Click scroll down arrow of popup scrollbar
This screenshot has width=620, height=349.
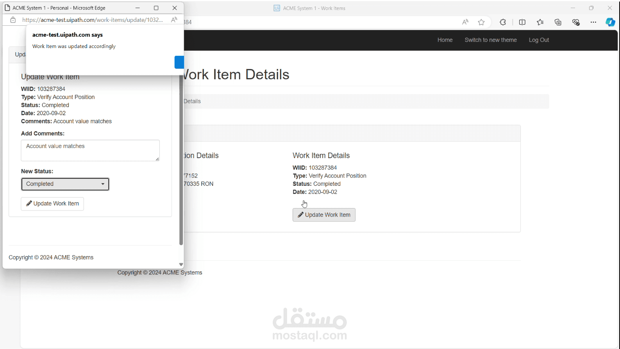click(181, 264)
